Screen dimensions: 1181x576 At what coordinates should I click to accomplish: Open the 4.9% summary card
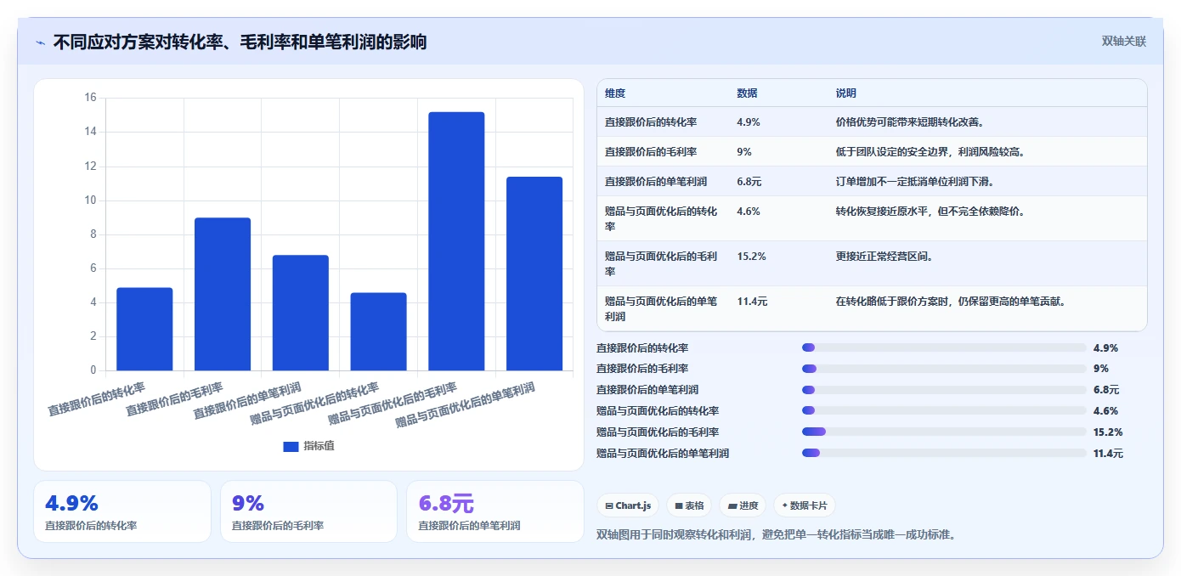pyautogui.click(x=122, y=511)
